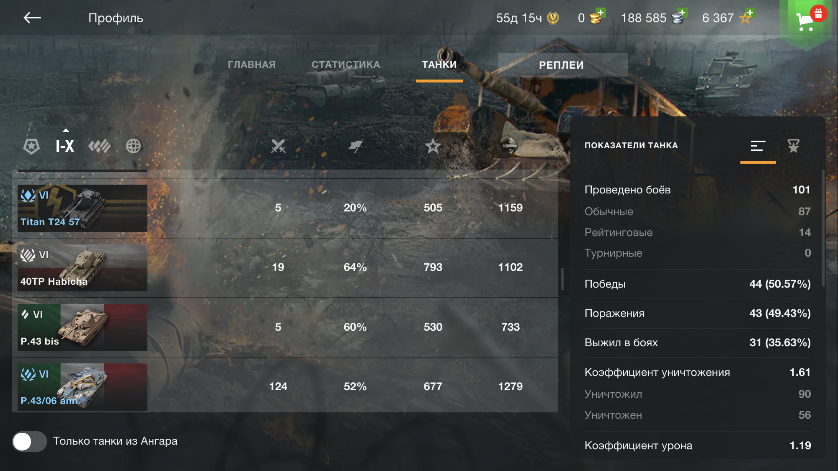Add gold using the gold coins icon
The image size is (838, 471).
(x=597, y=17)
